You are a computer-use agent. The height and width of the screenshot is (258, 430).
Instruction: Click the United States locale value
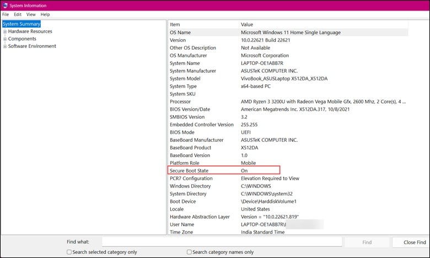tap(255, 209)
